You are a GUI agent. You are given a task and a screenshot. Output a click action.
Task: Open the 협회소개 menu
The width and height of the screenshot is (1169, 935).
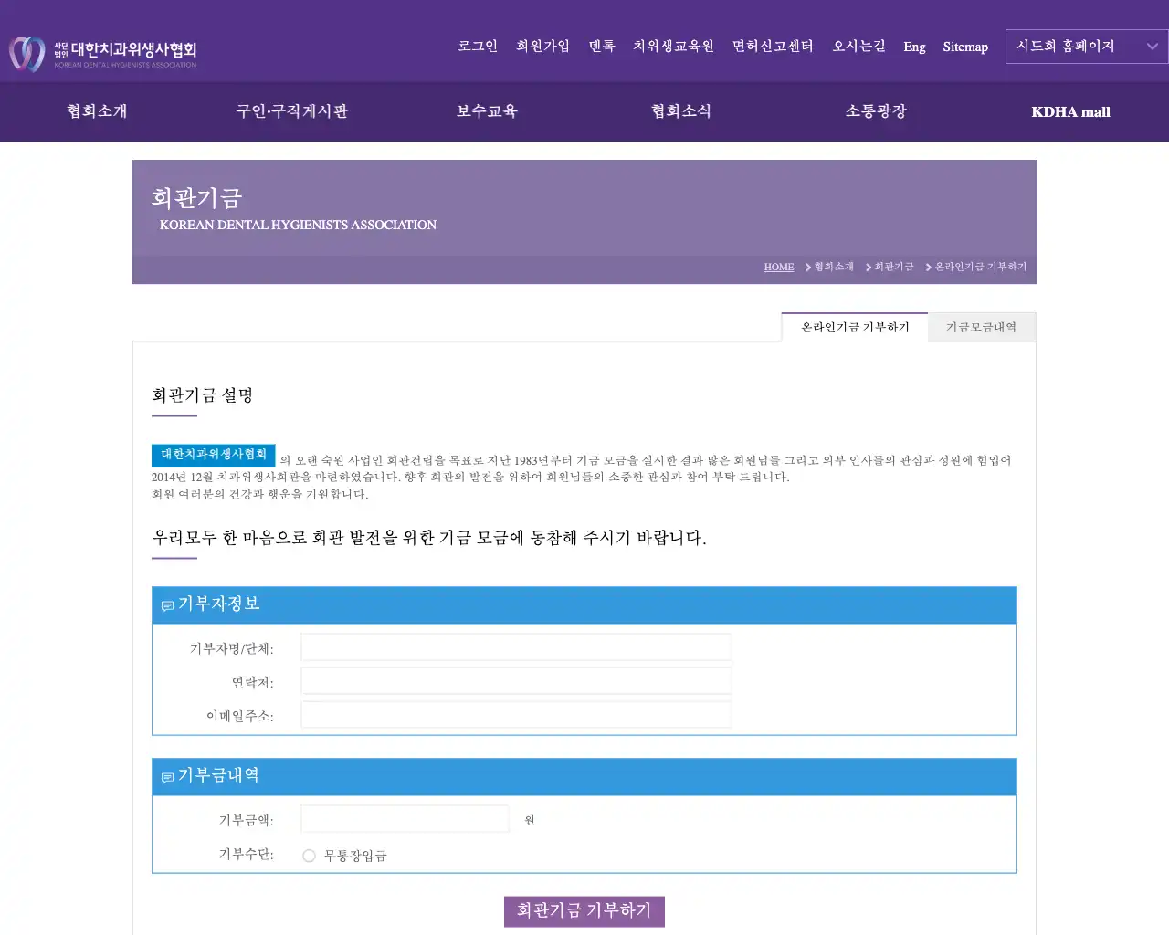coord(97,111)
